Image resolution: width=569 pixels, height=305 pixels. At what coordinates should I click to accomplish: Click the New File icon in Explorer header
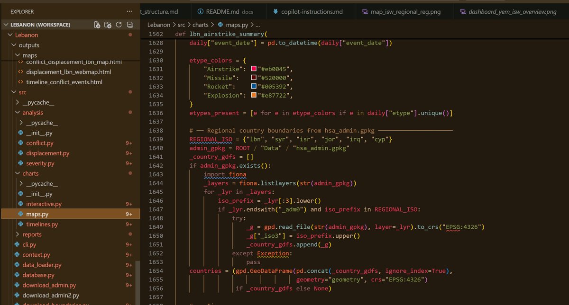[x=97, y=25]
